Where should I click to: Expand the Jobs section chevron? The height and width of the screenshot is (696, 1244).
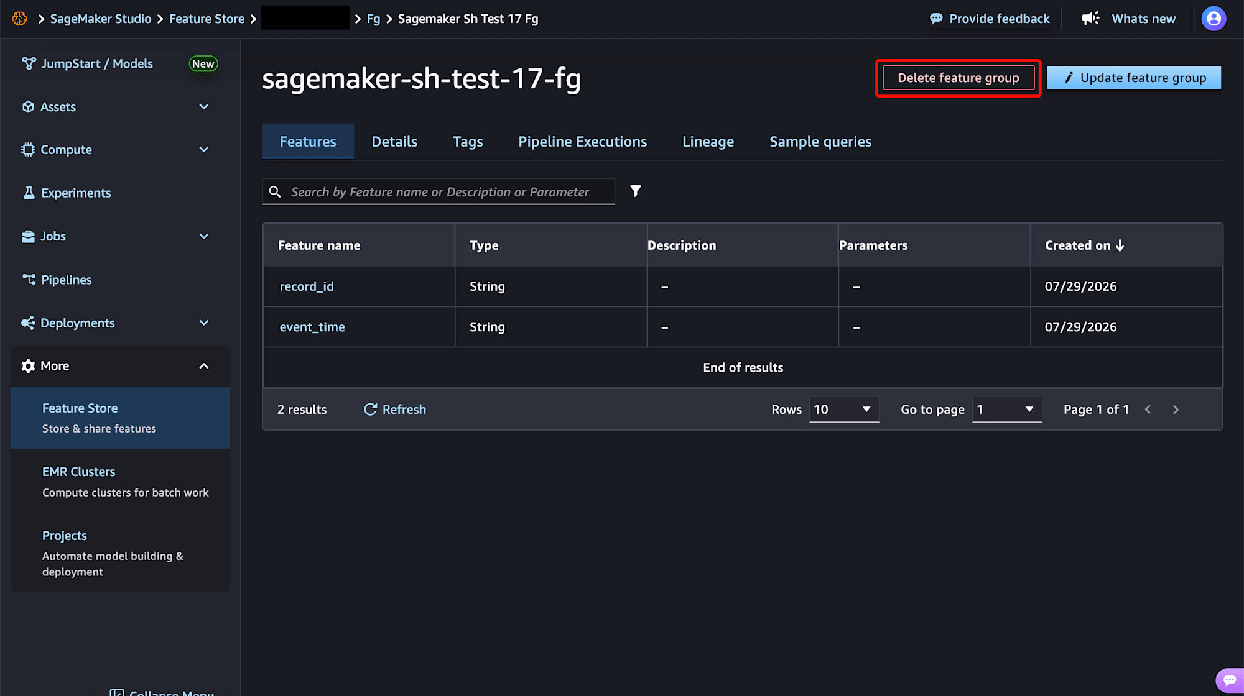pyautogui.click(x=203, y=236)
